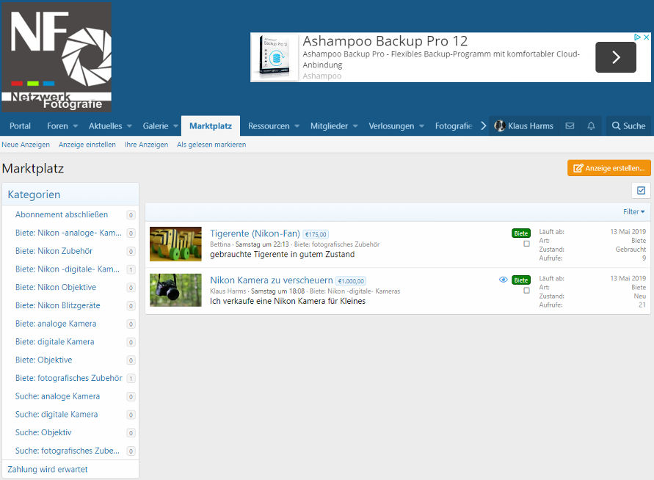The width and height of the screenshot is (654, 480).
Task: Click the ad arrow button
Action: [x=616, y=57]
